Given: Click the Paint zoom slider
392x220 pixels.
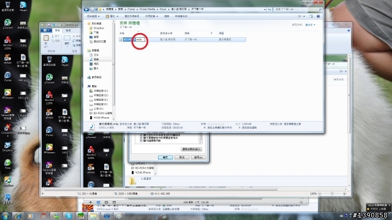Looking at the screenshot, I should [x=332, y=194].
